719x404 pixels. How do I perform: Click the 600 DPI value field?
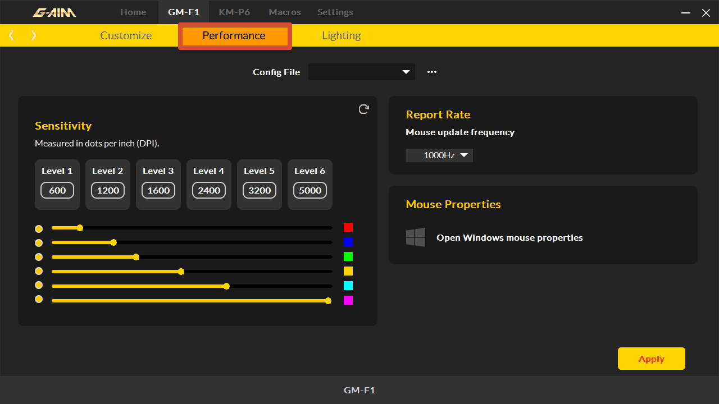[57, 190]
